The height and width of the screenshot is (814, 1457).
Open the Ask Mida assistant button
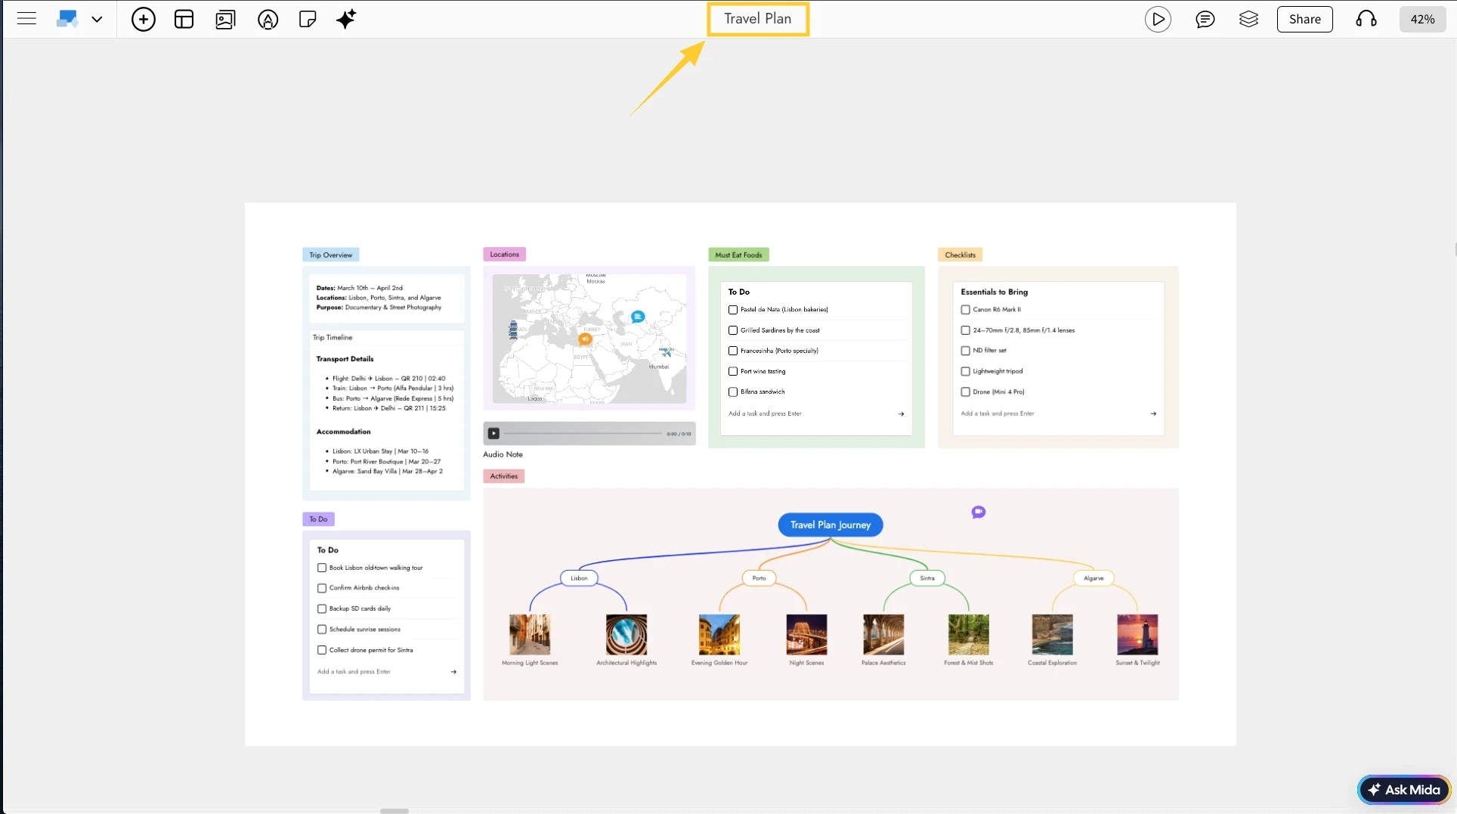coord(1403,789)
